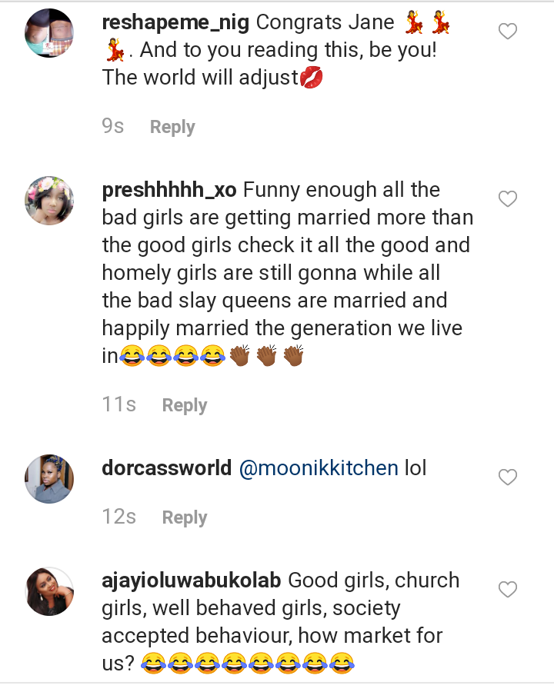View reshapeme_nig's profile picture

point(49,33)
